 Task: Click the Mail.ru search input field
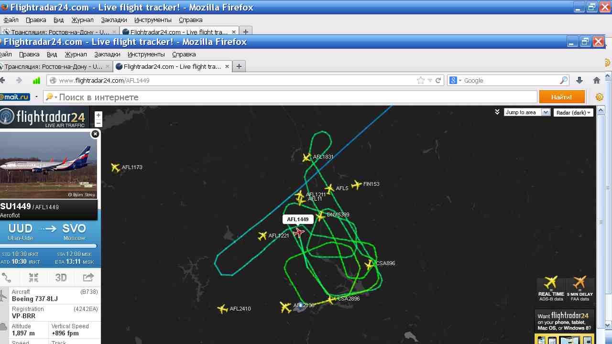click(x=290, y=97)
